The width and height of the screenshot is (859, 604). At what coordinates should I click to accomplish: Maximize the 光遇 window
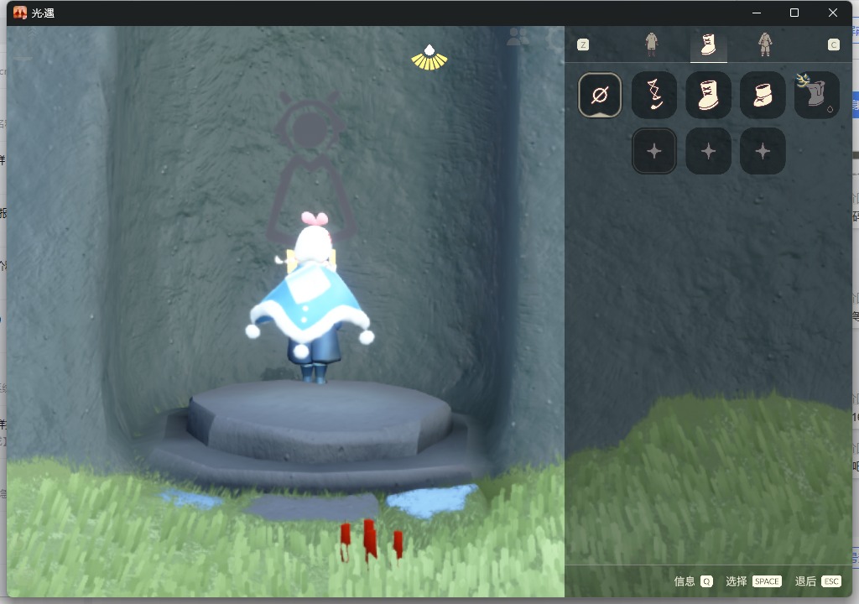click(x=794, y=13)
